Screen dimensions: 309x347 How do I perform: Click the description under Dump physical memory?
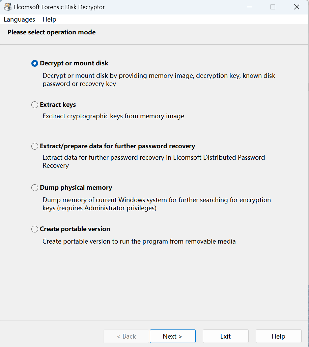pyautogui.click(x=157, y=204)
